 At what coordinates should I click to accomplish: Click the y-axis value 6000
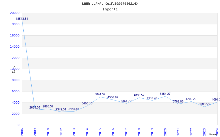[x=16, y=91]
